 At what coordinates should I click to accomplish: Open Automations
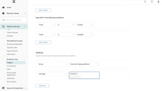tap(11, 66)
